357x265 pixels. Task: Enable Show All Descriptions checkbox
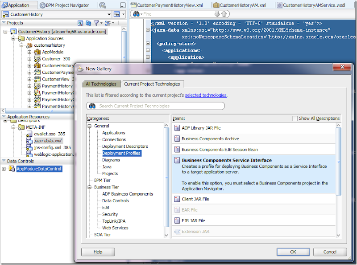pyautogui.click(x=295, y=118)
